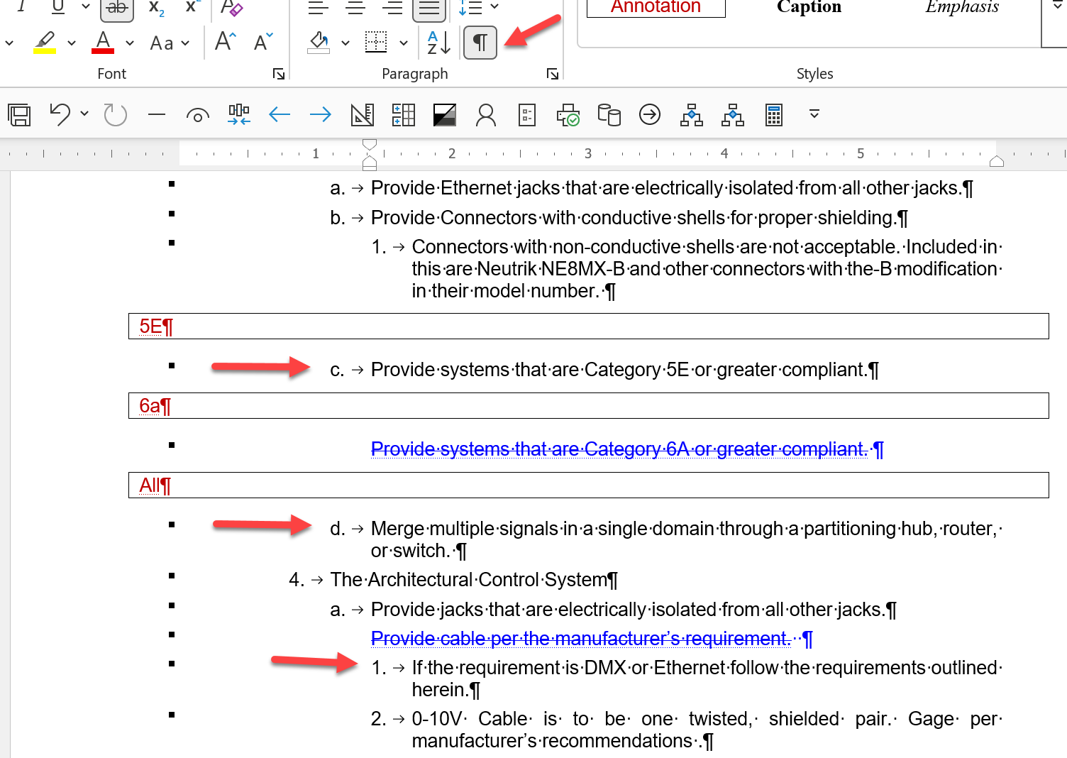Click the horizontal dash icon
The width and height of the screenshot is (1067, 758).
[157, 114]
